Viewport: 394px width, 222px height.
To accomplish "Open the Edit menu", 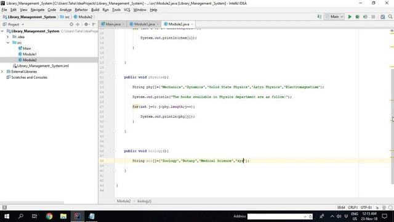I will (x=14, y=10).
